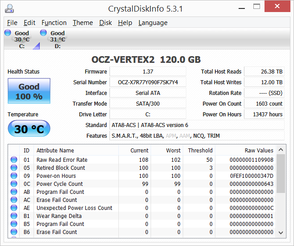Click the Serial Number field OCZ-X7R77Y090F7SK7Y4

pos(148,82)
